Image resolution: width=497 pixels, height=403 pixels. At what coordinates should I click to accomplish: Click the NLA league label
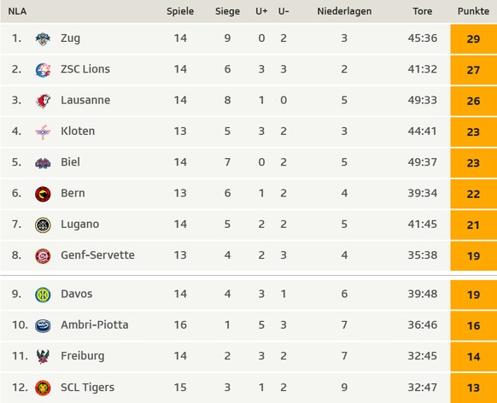pyautogui.click(x=17, y=11)
